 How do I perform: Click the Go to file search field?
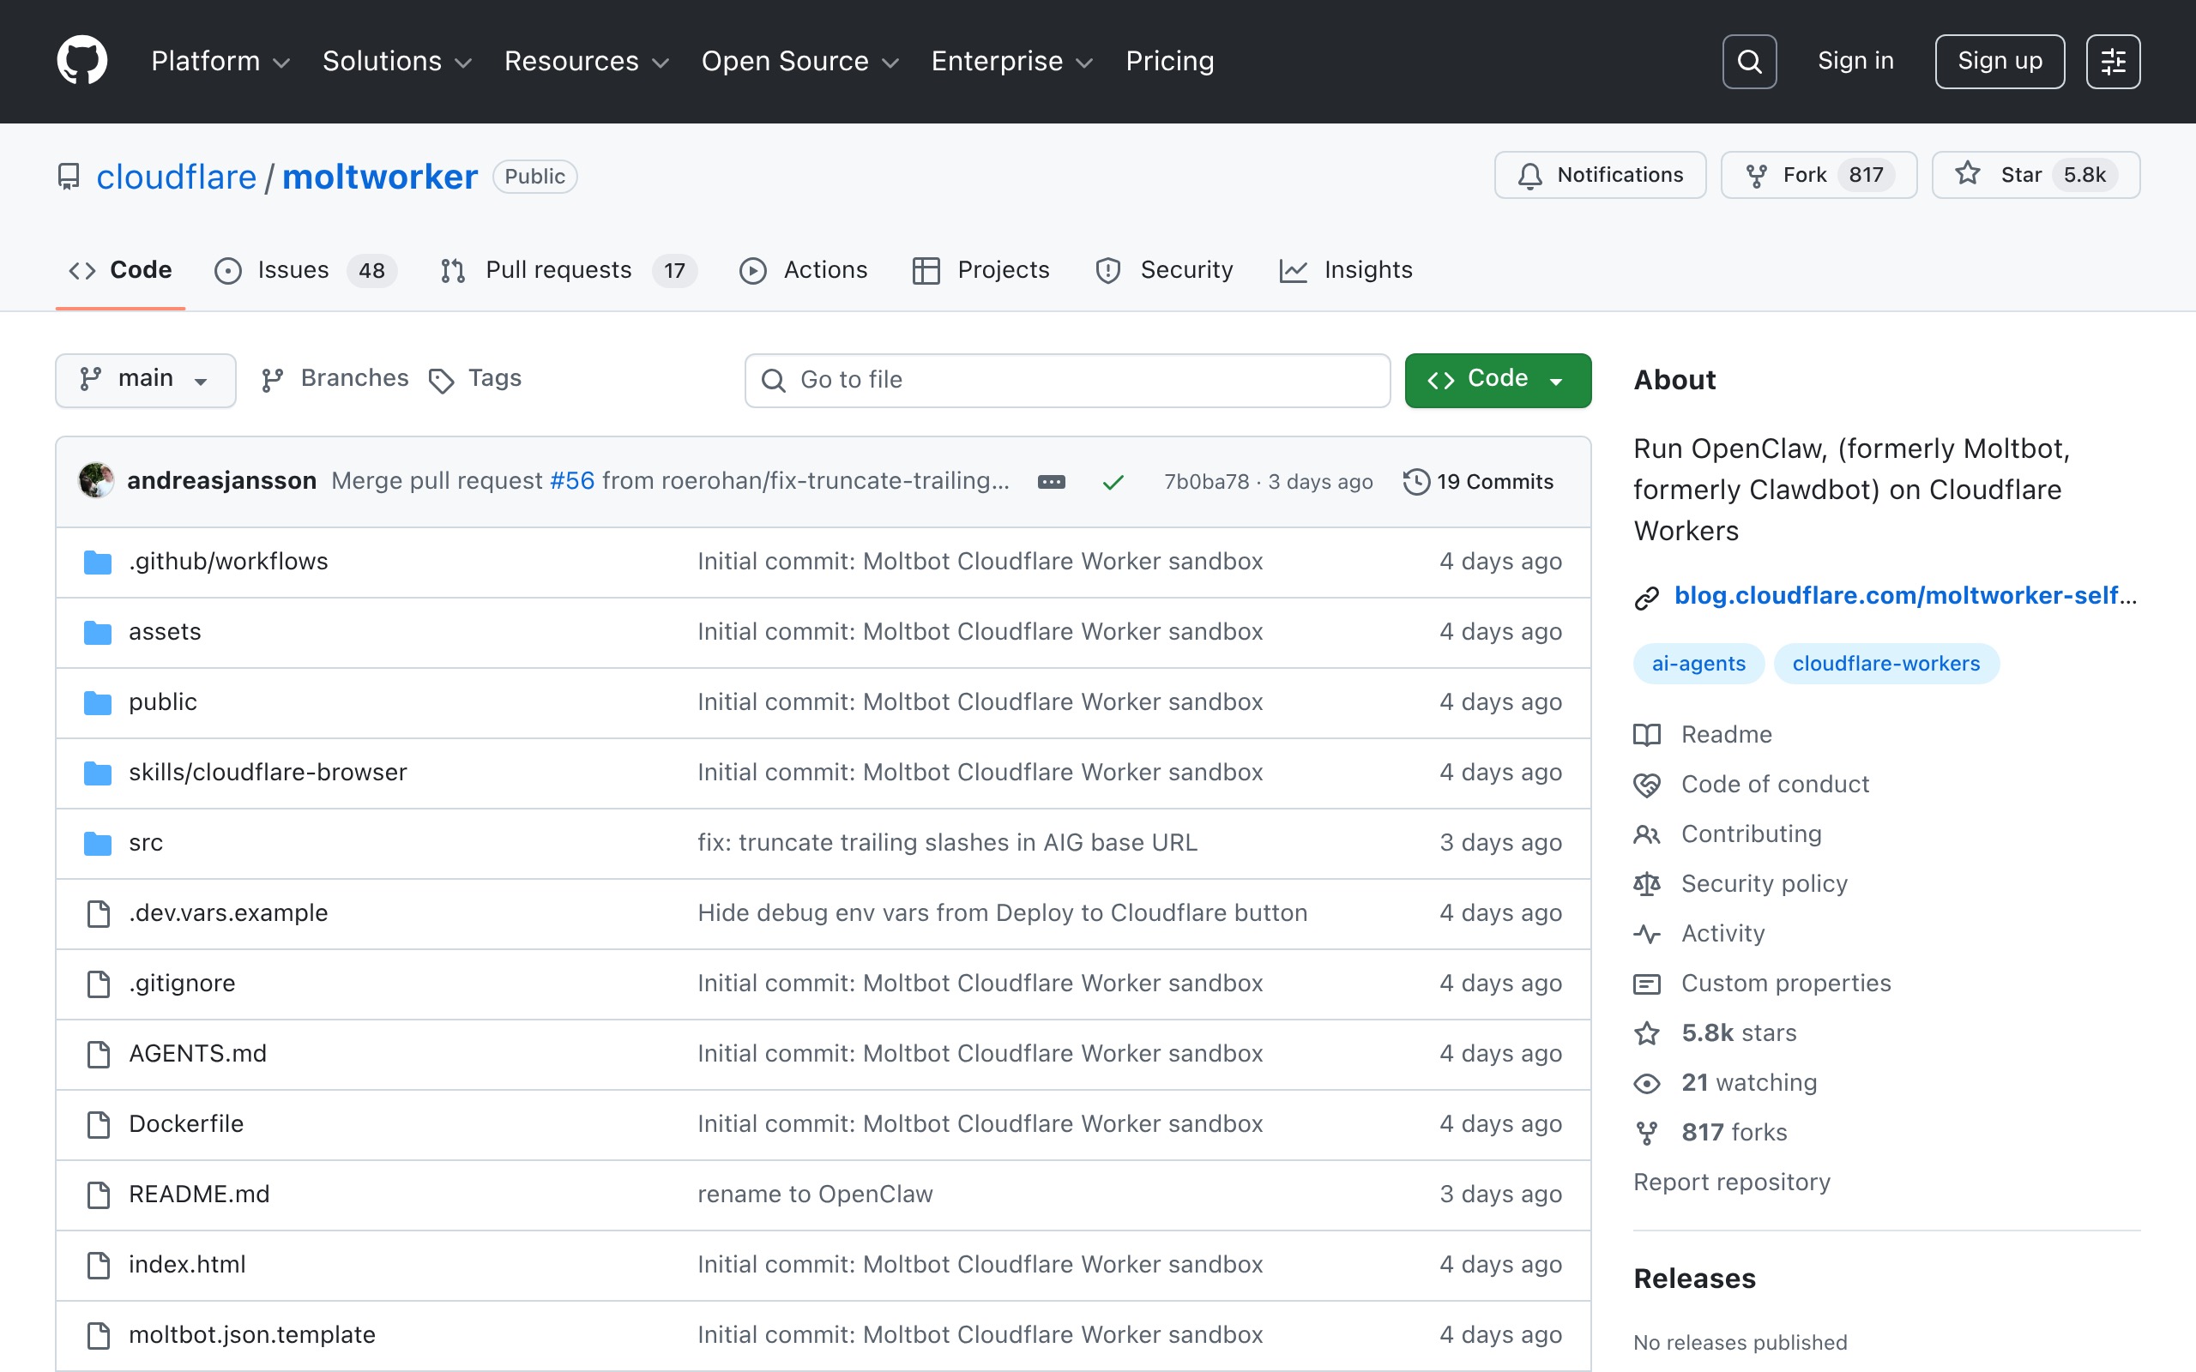point(1066,379)
